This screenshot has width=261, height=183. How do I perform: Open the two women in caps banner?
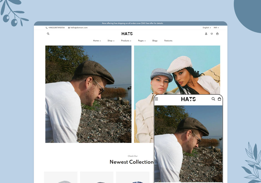click(177, 94)
